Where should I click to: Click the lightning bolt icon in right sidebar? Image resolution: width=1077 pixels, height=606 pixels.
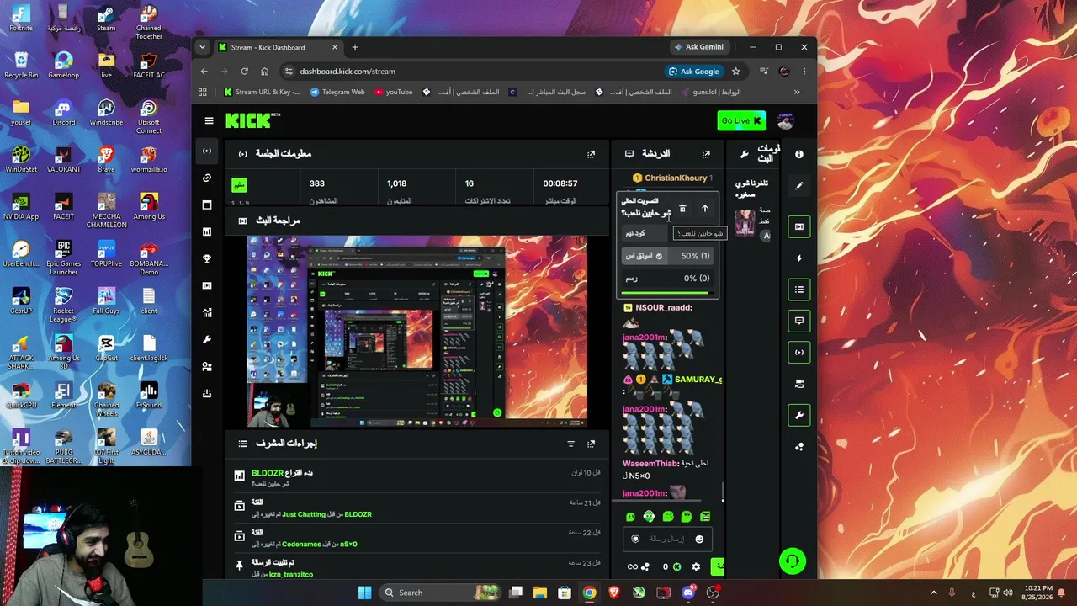799,258
